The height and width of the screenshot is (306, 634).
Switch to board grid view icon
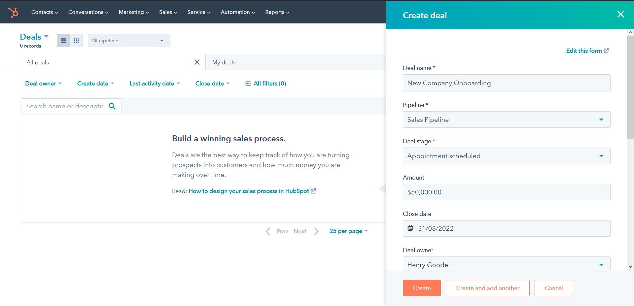(x=76, y=41)
